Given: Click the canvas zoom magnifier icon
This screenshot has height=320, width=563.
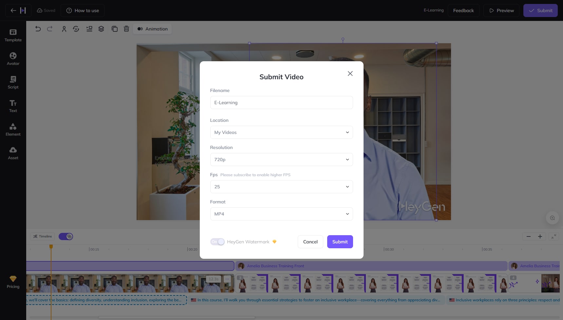Looking at the screenshot, I should (553, 218).
